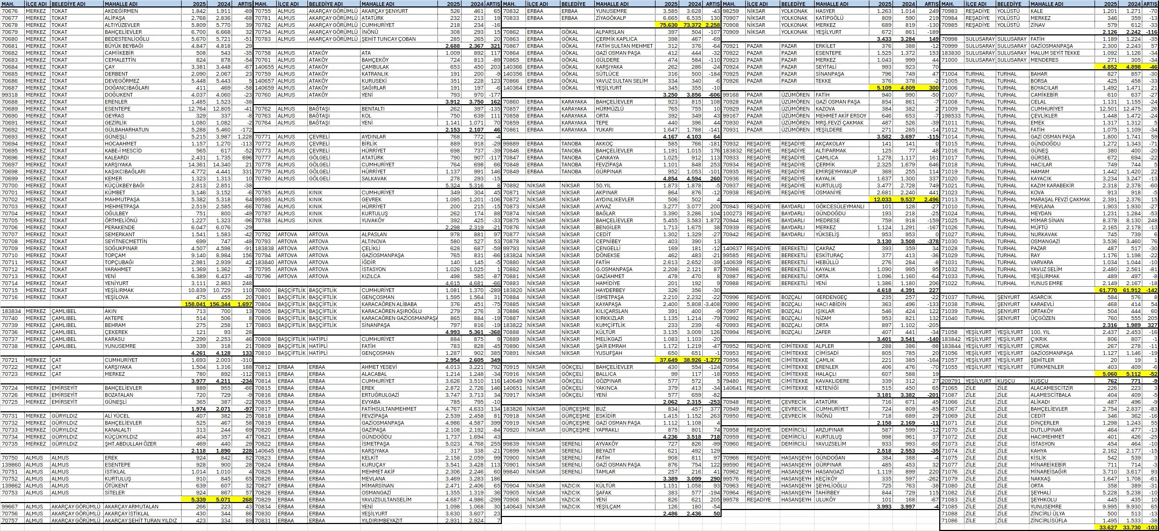Select the ŞHT.ABDULLAH ÖZER cell
The height and width of the screenshot is (531, 1159).
130,444
